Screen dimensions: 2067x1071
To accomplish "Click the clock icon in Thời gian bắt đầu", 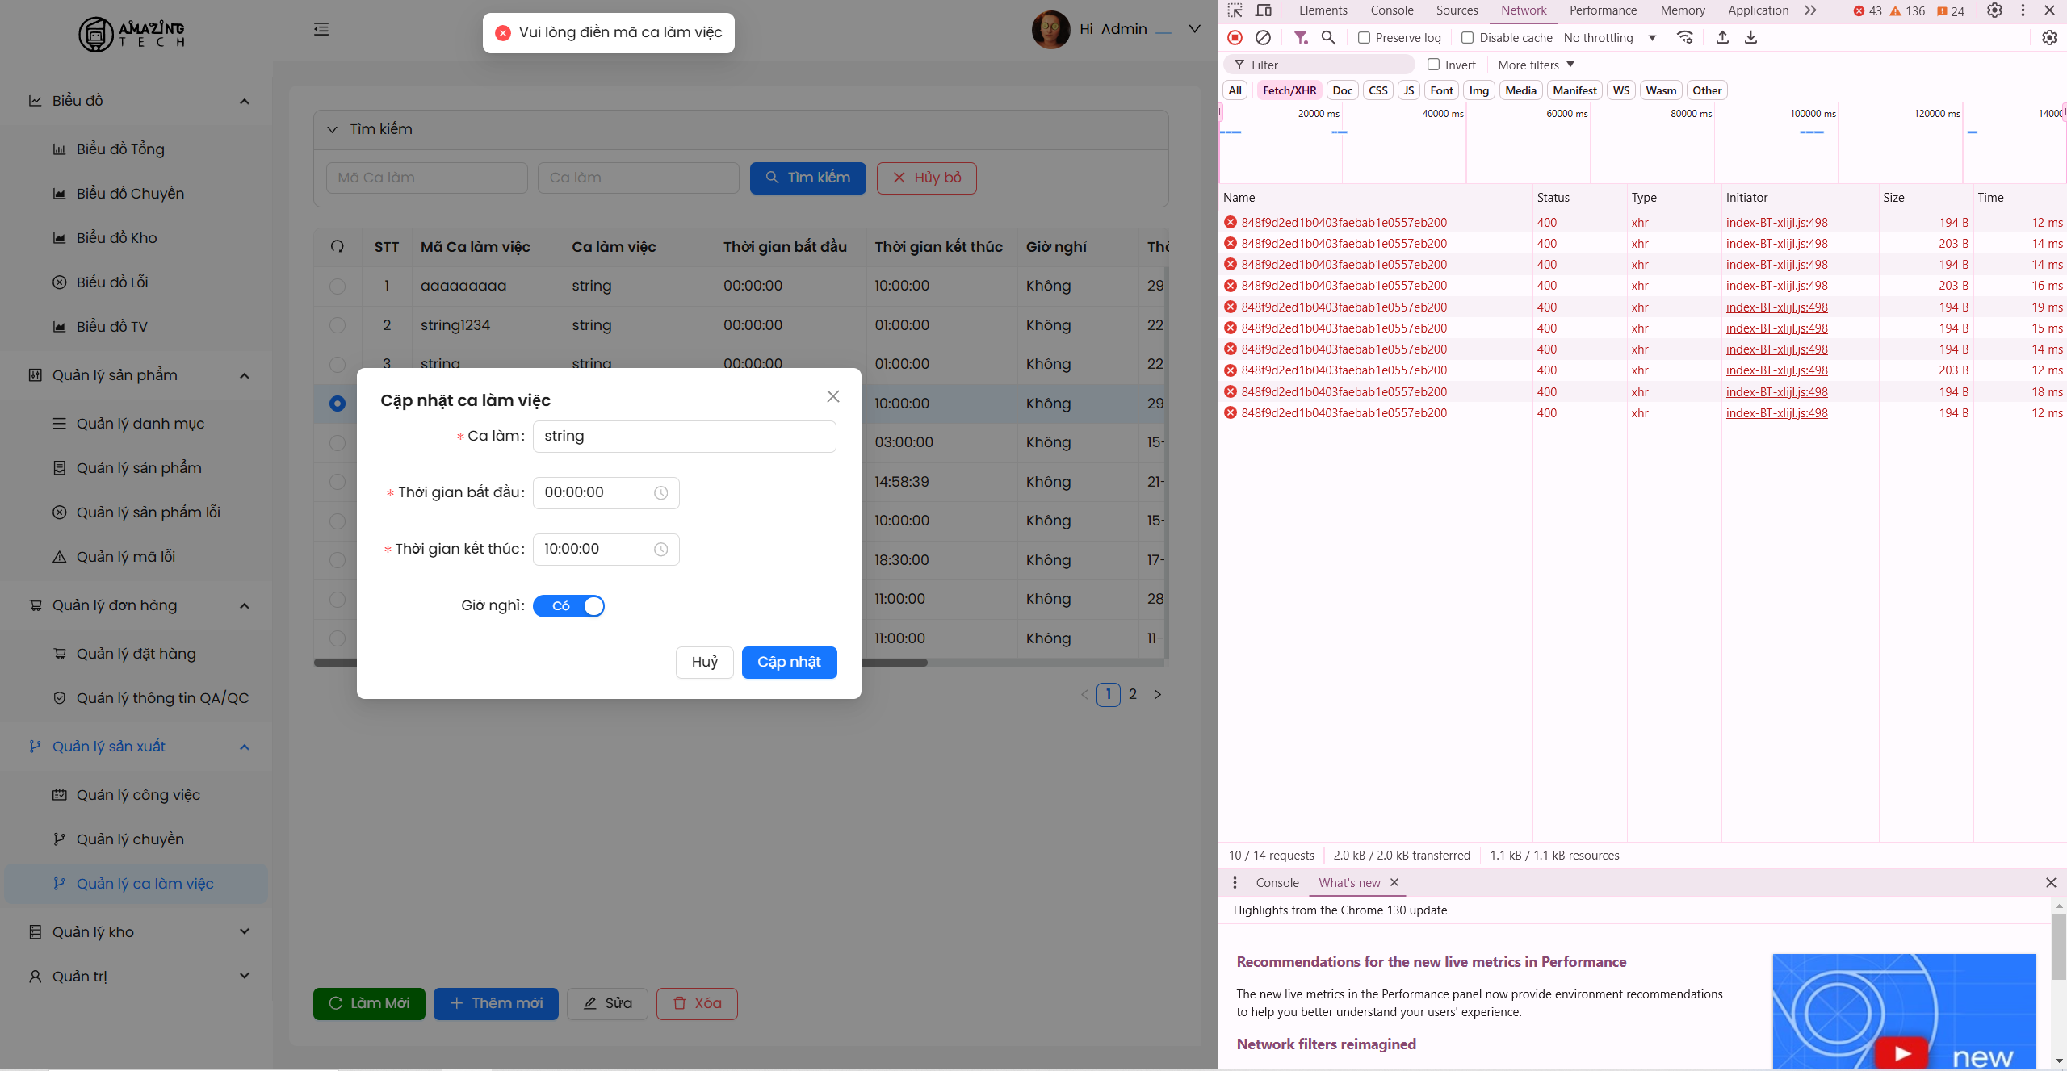I will (x=660, y=493).
